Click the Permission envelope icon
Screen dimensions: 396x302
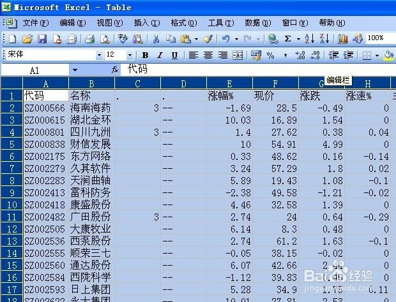(x=57, y=39)
